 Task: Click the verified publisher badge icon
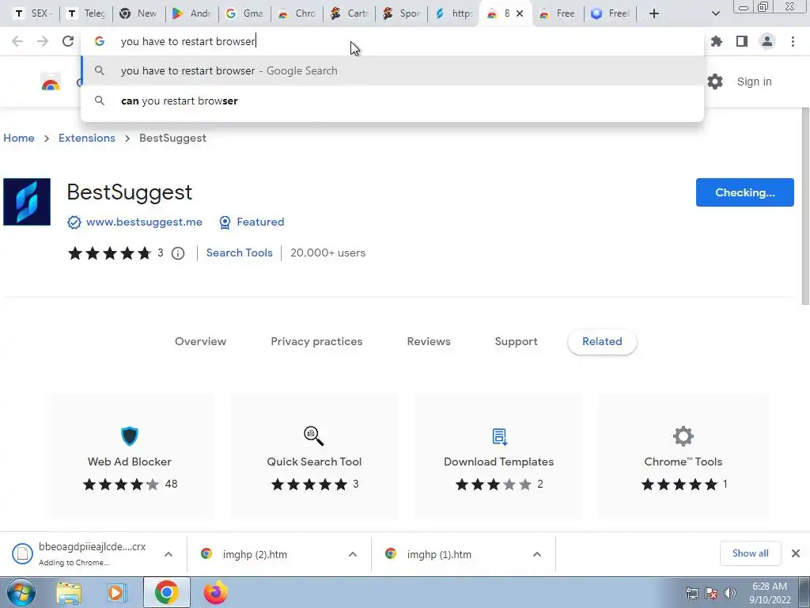click(x=74, y=222)
